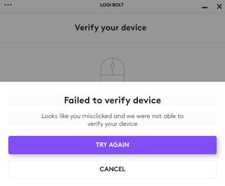
Task: Click the LOGI BOLT title text
Action: [x=112, y=5]
